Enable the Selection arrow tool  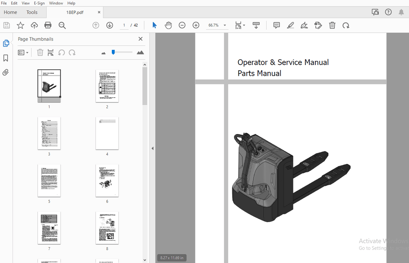coord(154,25)
